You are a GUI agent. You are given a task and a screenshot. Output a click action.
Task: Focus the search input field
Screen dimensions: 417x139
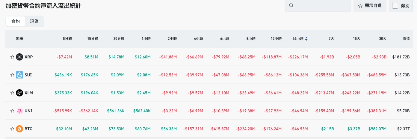[x=321, y=6]
